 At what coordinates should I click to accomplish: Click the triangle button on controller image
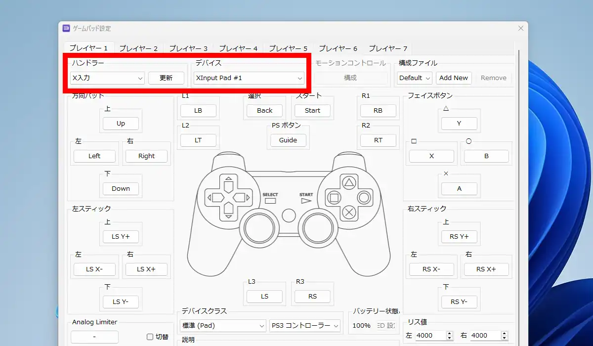pos(349,183)
